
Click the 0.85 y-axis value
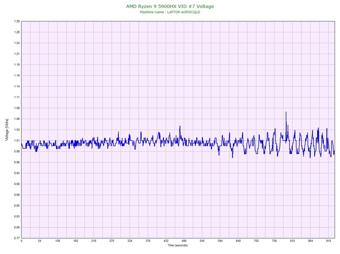(17, 205)
